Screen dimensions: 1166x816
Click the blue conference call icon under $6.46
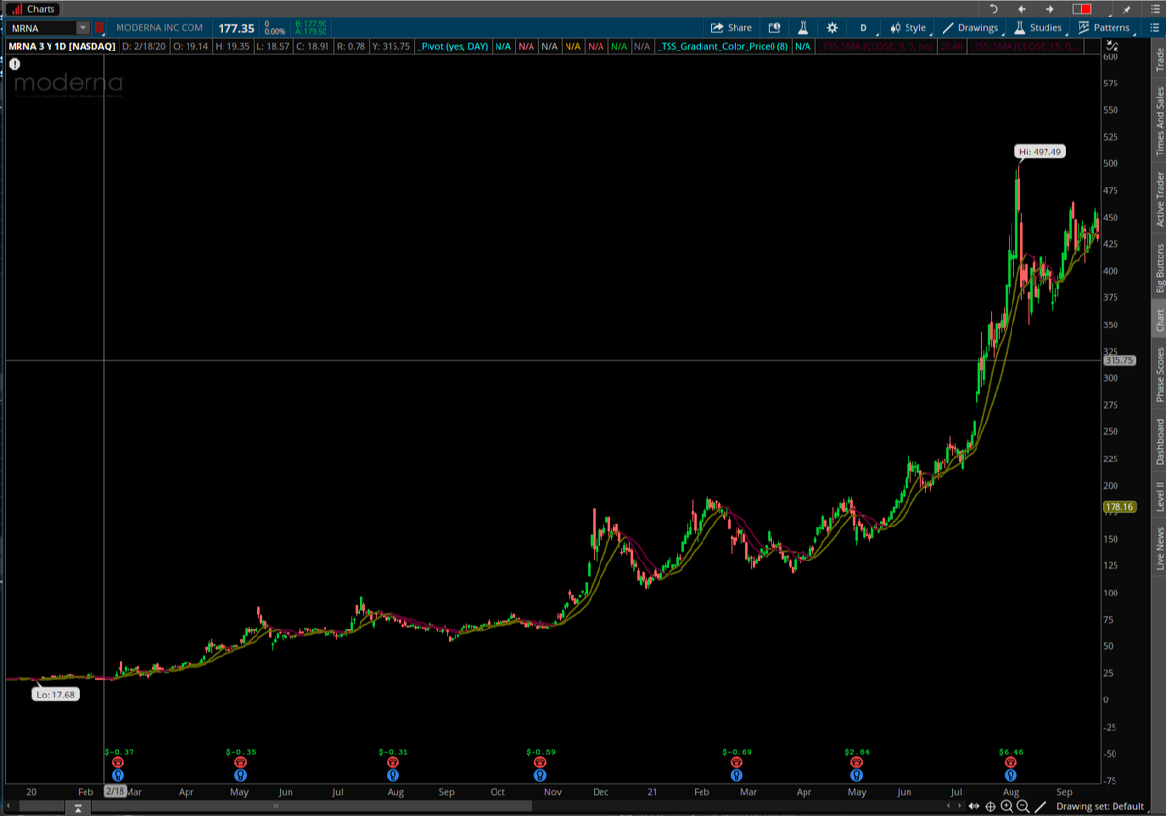pos(1011,775)
